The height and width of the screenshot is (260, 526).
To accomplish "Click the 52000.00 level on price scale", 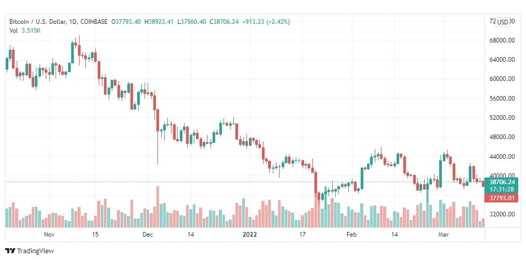I will pyautogui.click(x=502, y=118).
